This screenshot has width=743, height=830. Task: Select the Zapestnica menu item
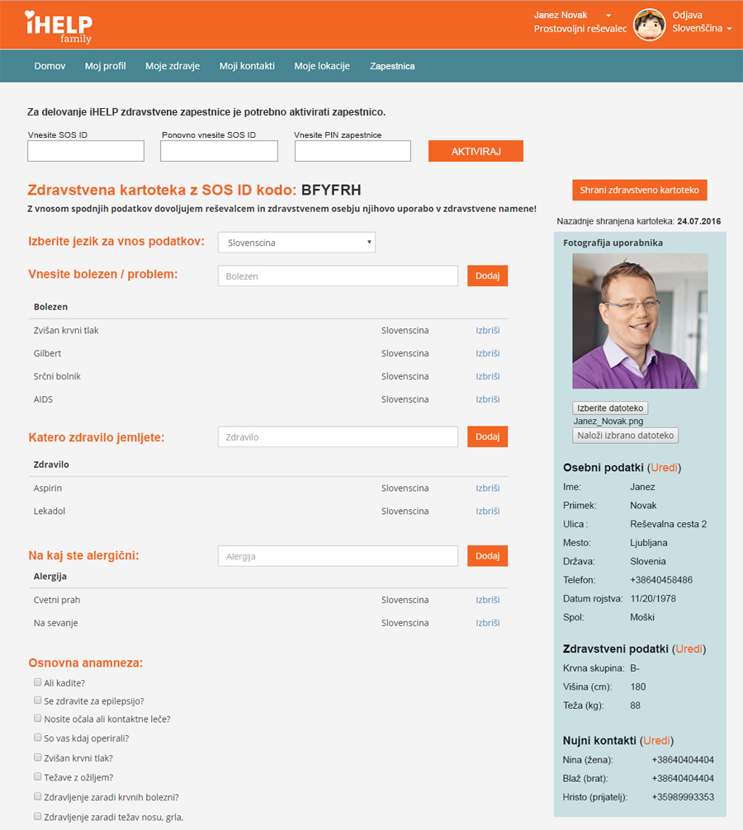point(392,66)
